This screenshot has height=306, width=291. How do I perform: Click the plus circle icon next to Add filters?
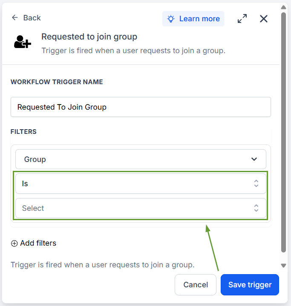(14, 244)
